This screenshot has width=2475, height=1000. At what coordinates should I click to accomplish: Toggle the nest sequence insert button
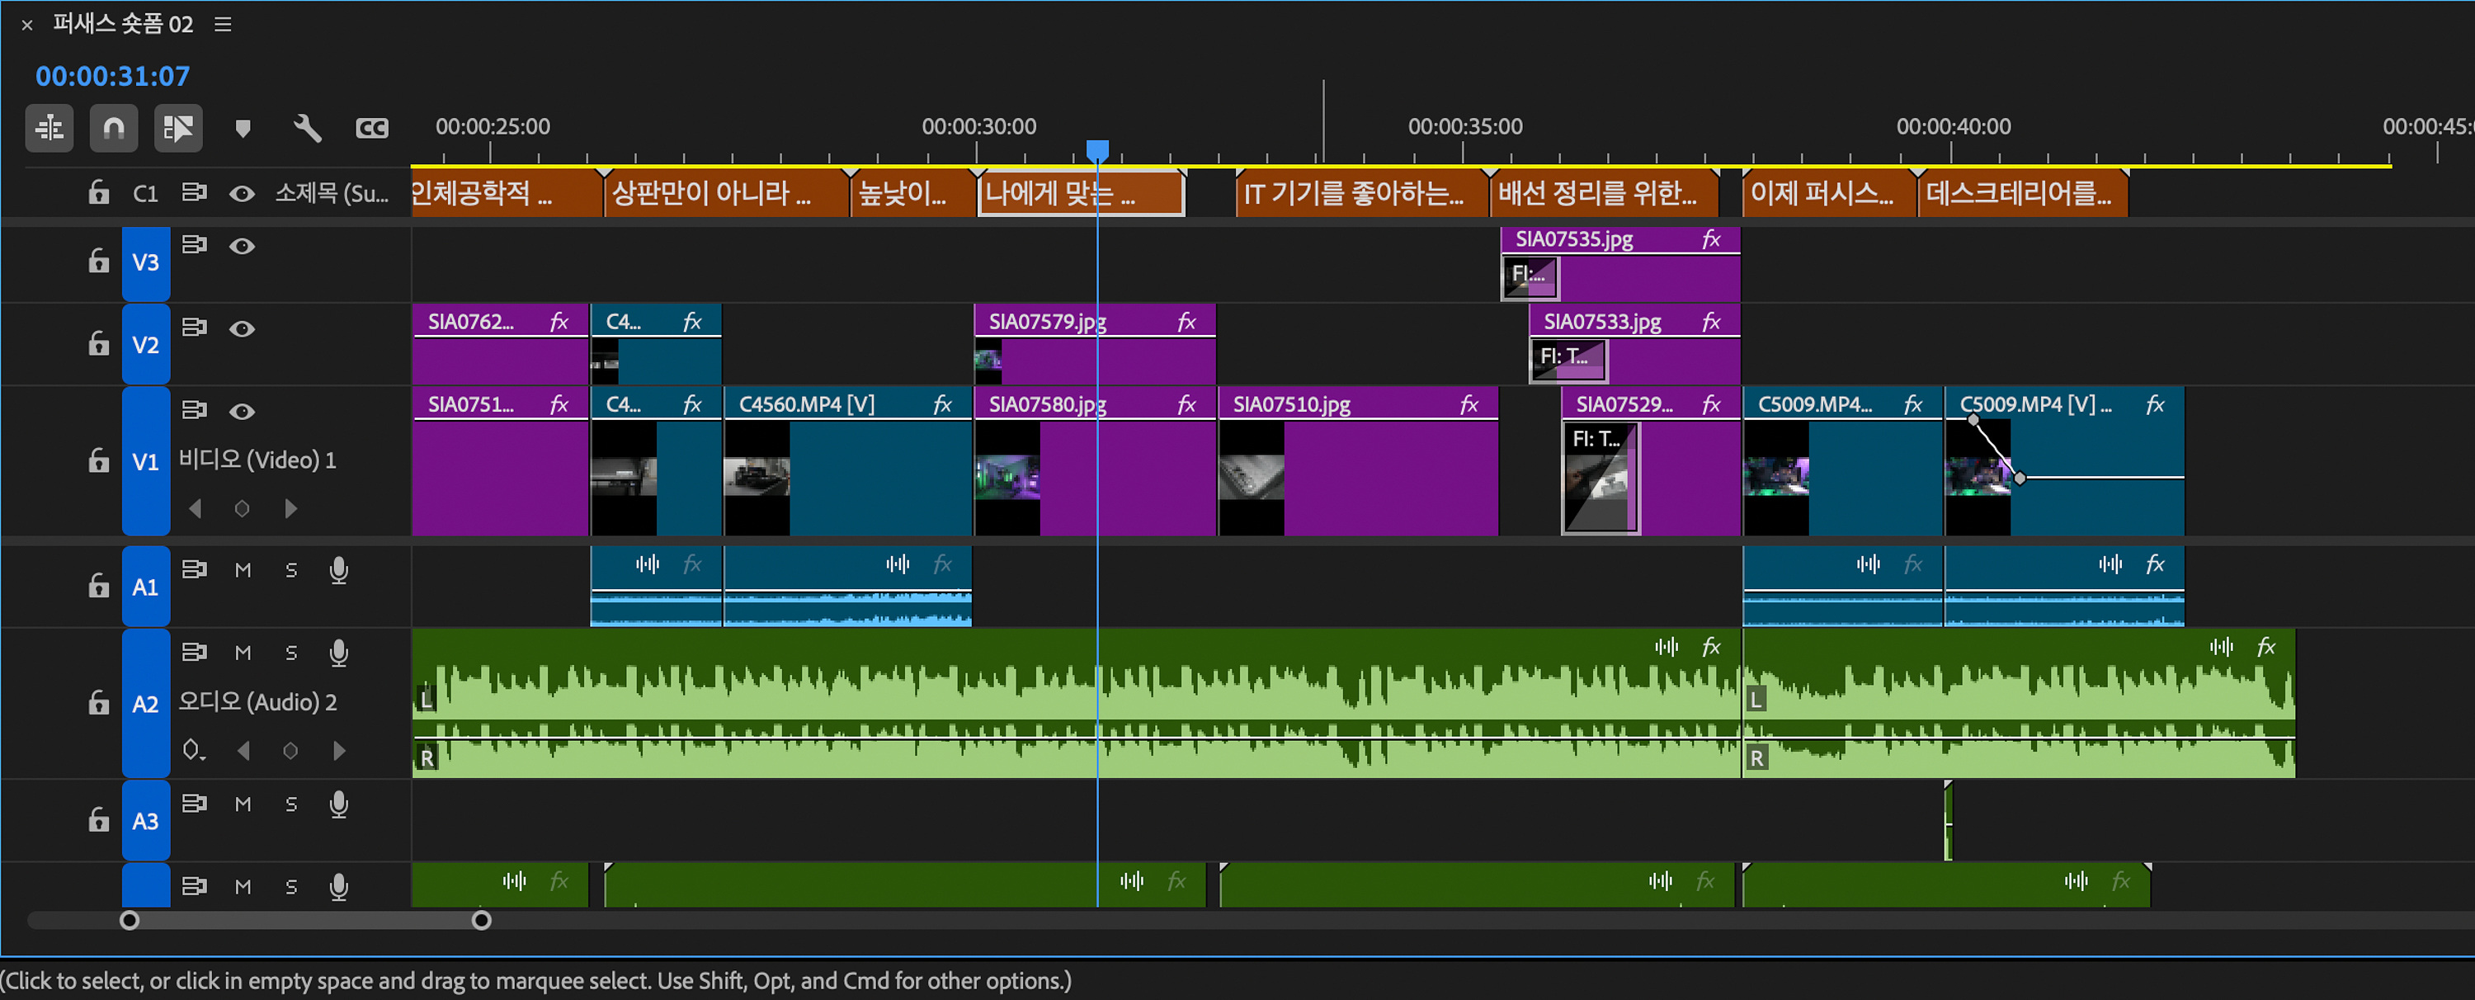49,128
